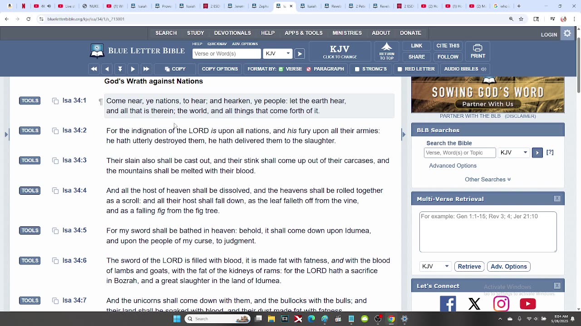Open Audio Bibles speaker toggle
Viewport: 581px width, 326px height.
click(x=483, y=69)
